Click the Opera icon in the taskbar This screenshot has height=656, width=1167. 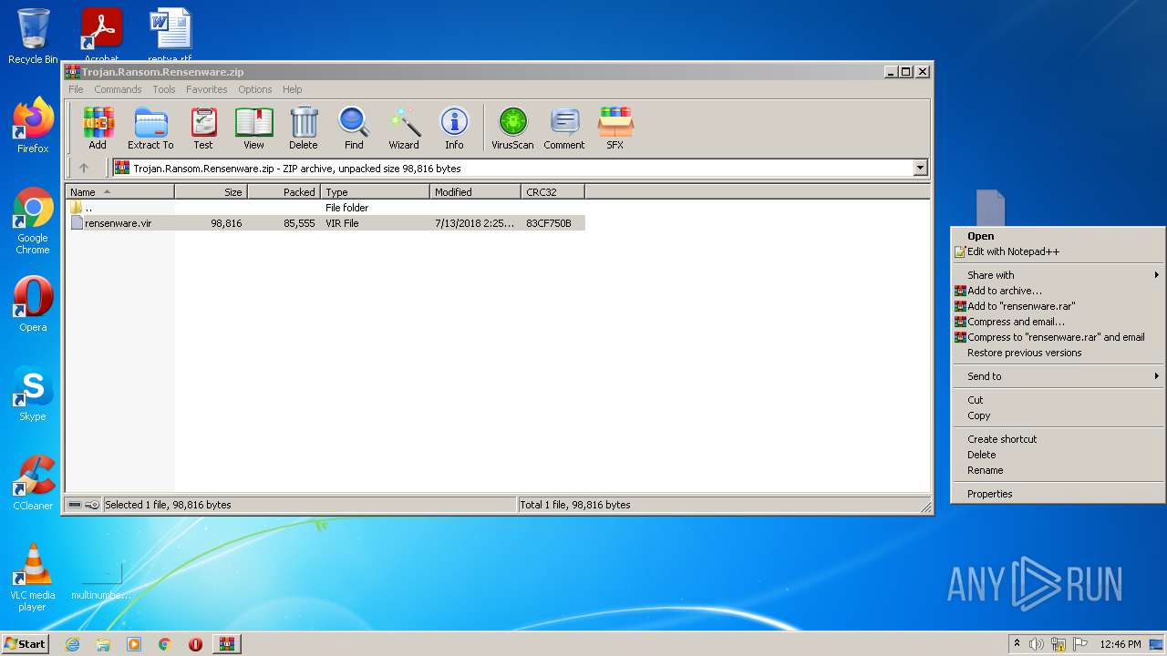coord(195,644)
